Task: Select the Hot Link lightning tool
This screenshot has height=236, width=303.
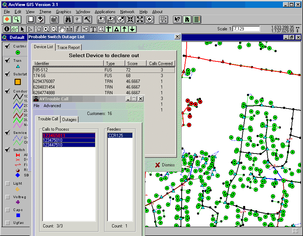Action: 77,29
